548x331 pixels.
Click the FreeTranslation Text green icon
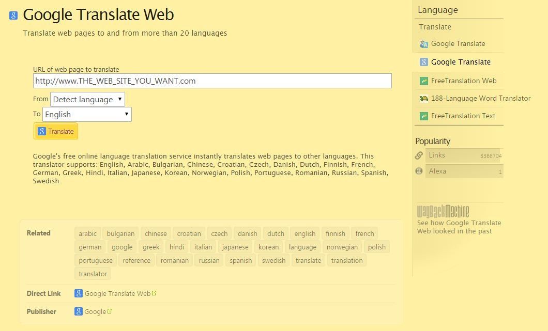pos(424,116)
